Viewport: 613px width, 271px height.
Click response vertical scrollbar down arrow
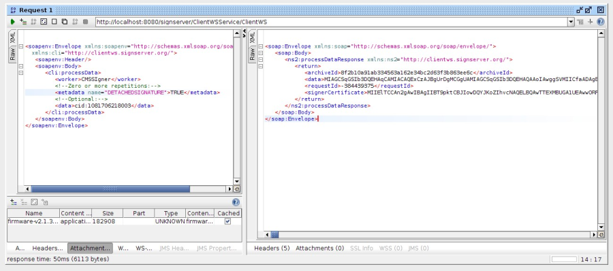(601, 227)
